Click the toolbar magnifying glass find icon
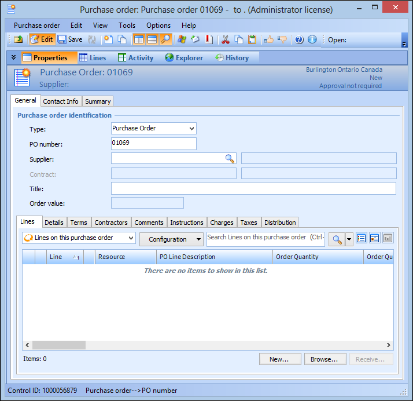413x401 pixels. (166, 39)
